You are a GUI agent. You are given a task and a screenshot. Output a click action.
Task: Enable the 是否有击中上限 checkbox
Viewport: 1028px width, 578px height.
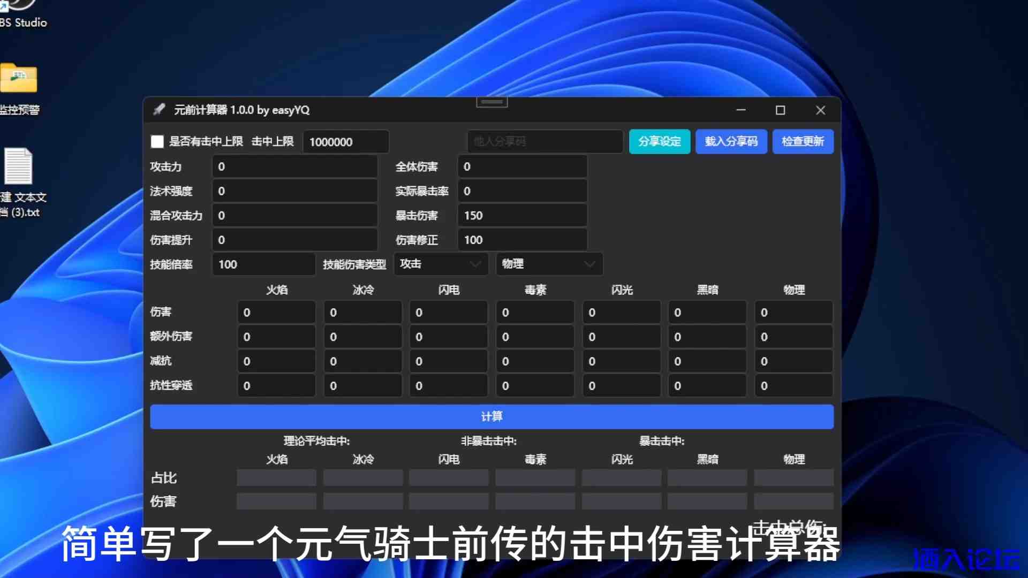157,142
